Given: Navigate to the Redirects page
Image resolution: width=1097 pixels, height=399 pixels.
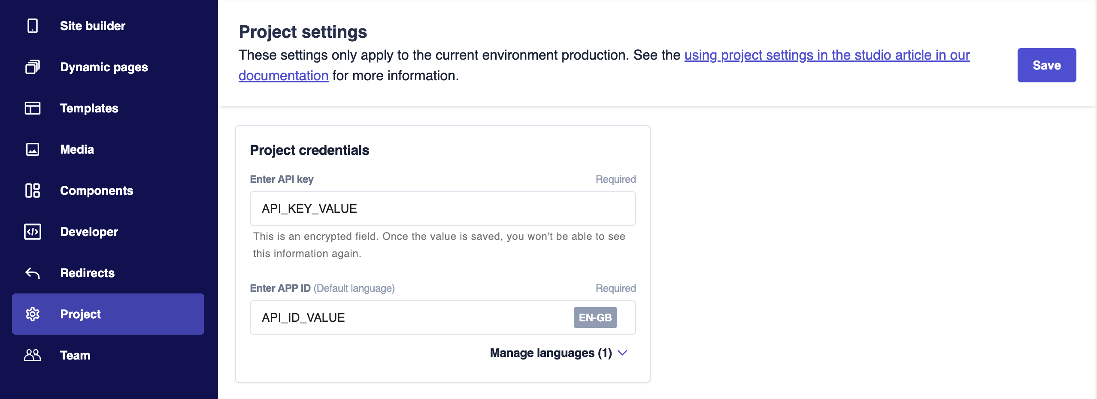Looking at the screenshot, I should coord(88,273).
